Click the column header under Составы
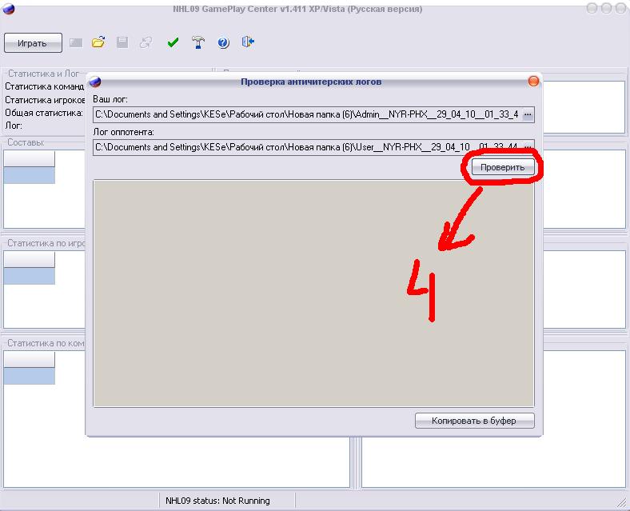630x511 pixels. coord(30,158)
